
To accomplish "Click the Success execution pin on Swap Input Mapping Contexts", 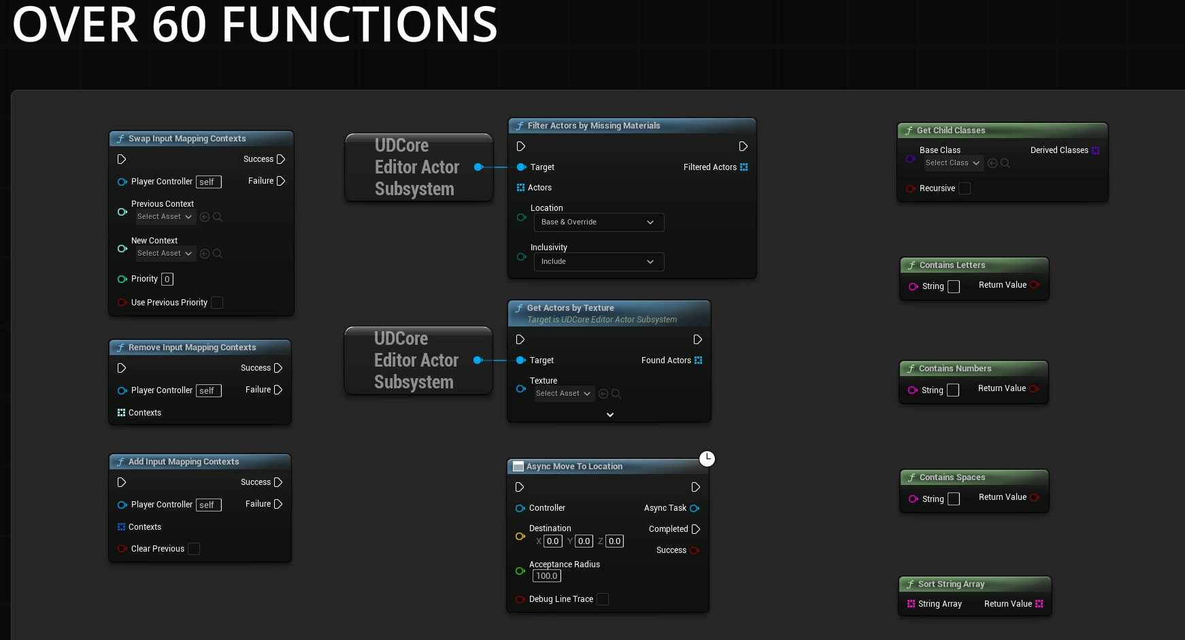I will click(280, 159).
